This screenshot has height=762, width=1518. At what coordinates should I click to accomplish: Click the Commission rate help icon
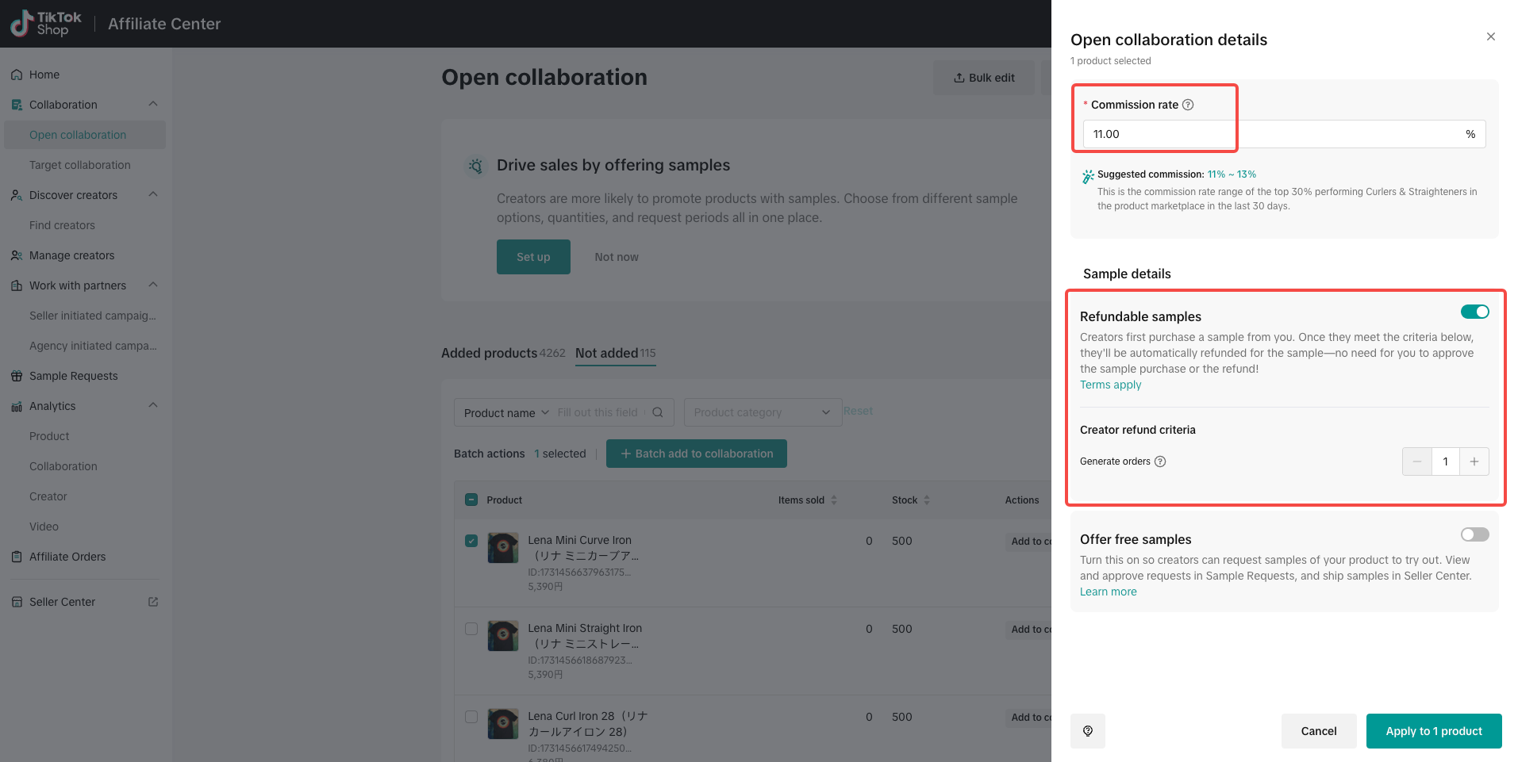(x=1188, y=105)
